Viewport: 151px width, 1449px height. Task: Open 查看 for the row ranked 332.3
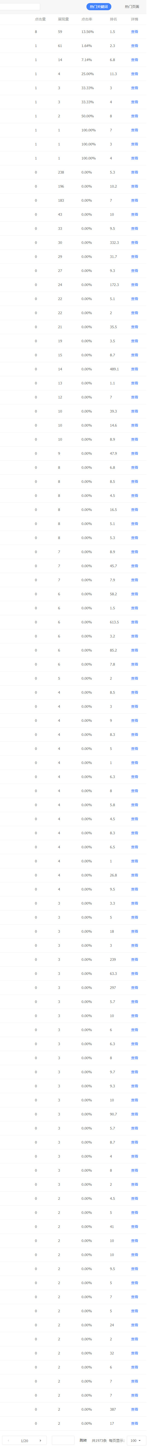(x=134, y=243)
